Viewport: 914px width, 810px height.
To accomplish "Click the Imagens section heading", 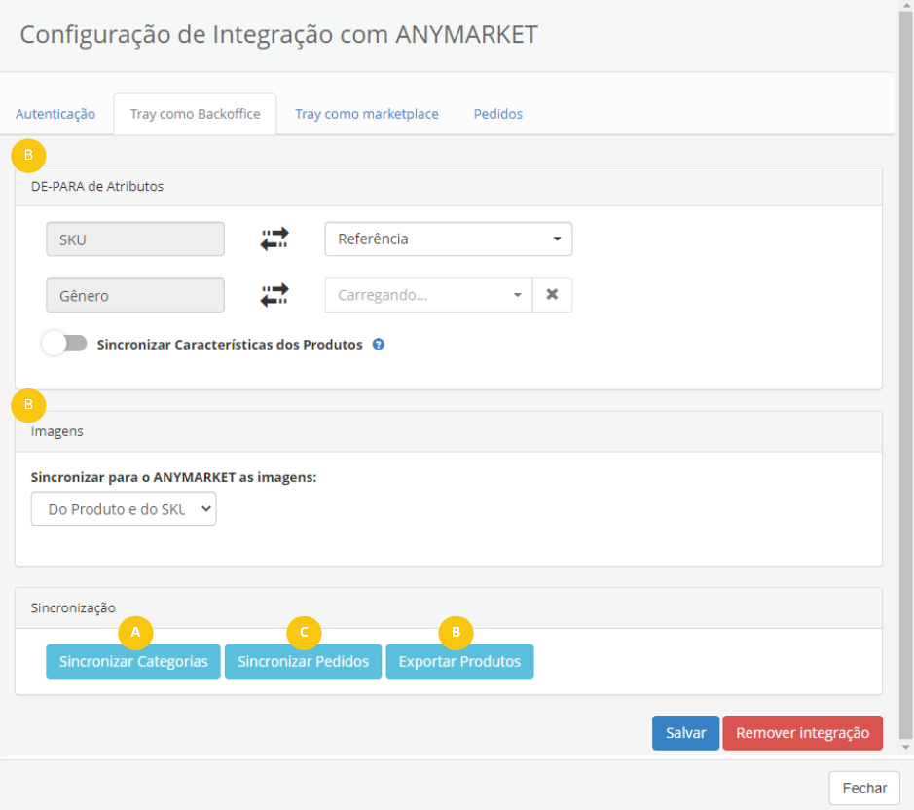I will (57, 431).
